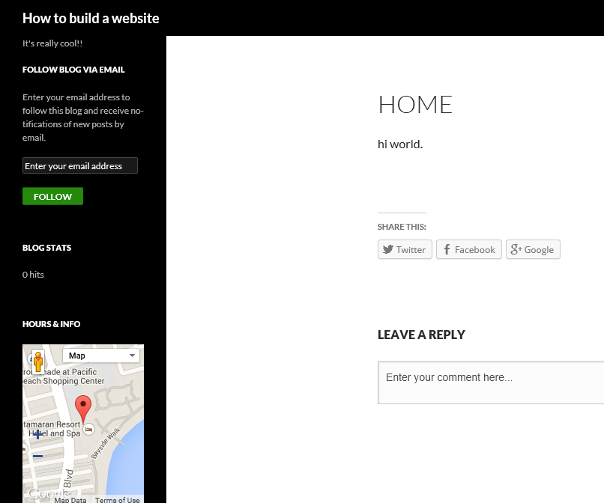Click the hotel icon near Catamaran Resort

88,429
